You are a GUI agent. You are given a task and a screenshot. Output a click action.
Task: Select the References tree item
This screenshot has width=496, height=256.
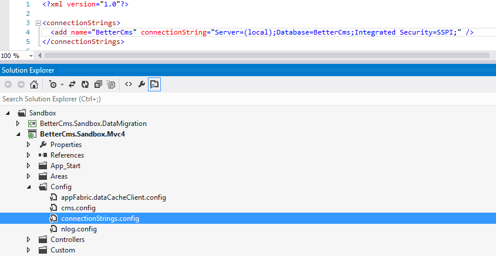[x=67, y=155]
